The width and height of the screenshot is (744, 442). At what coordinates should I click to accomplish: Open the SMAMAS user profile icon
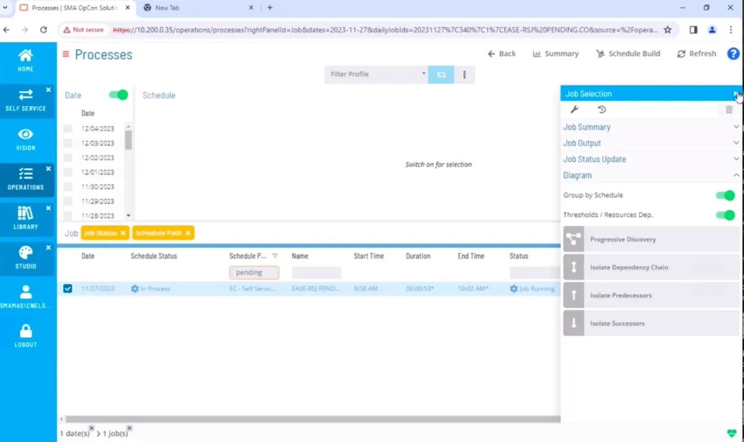(x=25, y=296)
